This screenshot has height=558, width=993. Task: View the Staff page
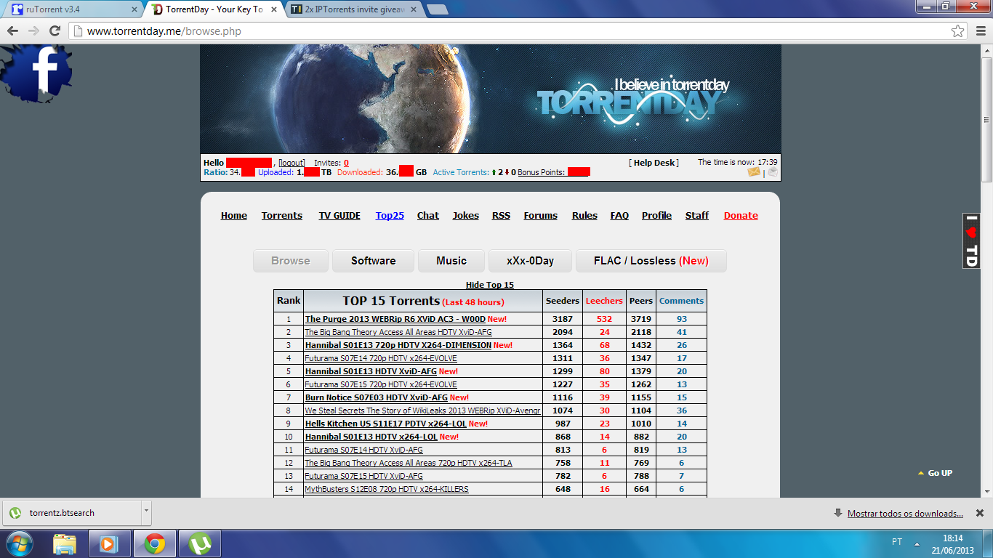tap(697, 215)
